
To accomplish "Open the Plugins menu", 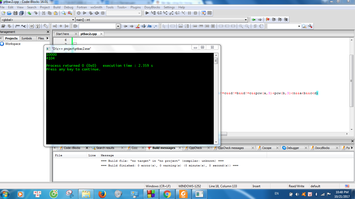I will [x=136, y=7].
